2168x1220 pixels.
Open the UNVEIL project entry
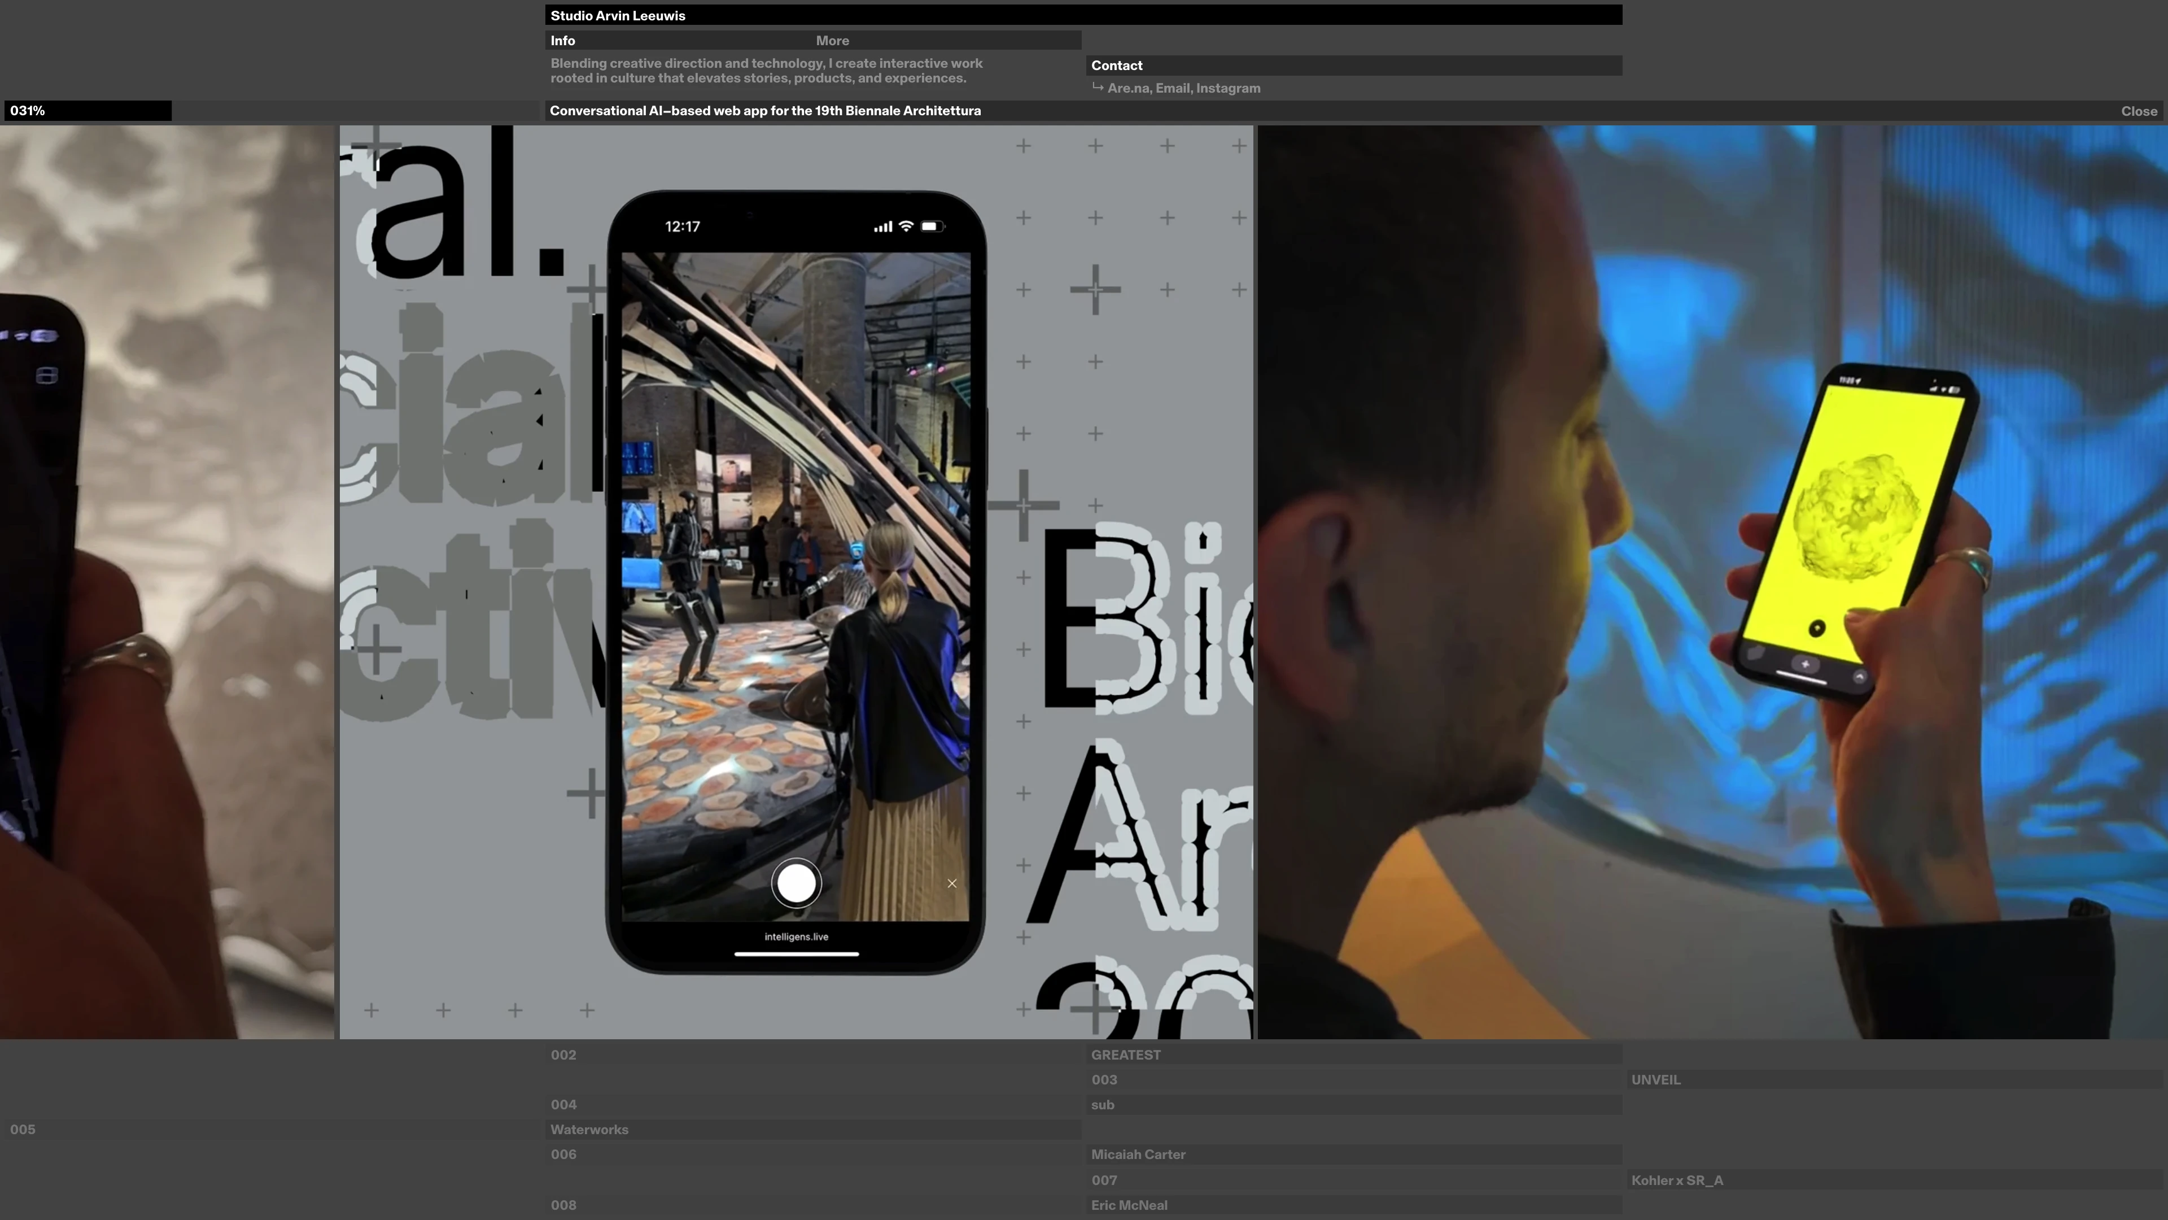point(1655,1079)
